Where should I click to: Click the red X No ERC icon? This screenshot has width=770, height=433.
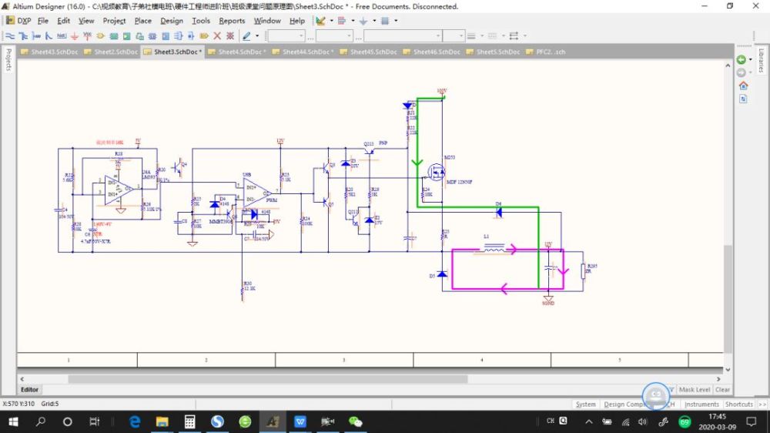pyautogui.click(x=217, y=35)
